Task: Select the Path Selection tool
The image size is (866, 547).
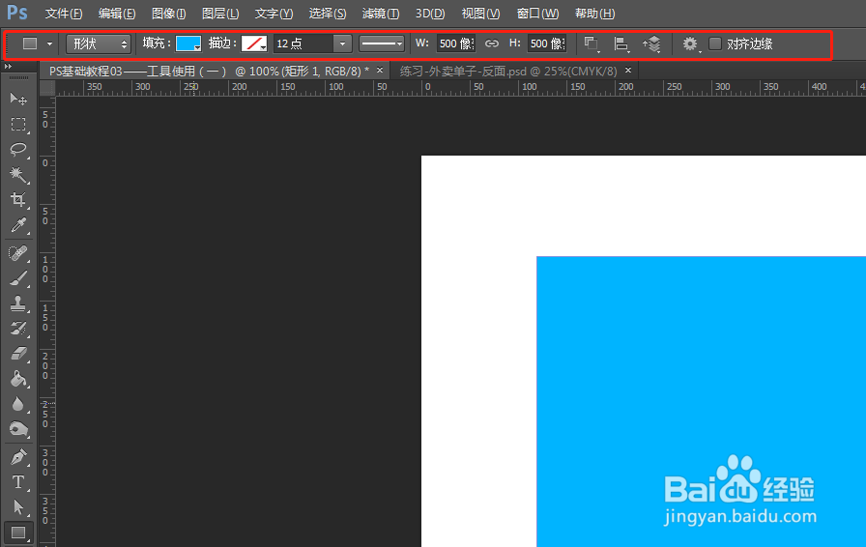Action: [18, 507]
